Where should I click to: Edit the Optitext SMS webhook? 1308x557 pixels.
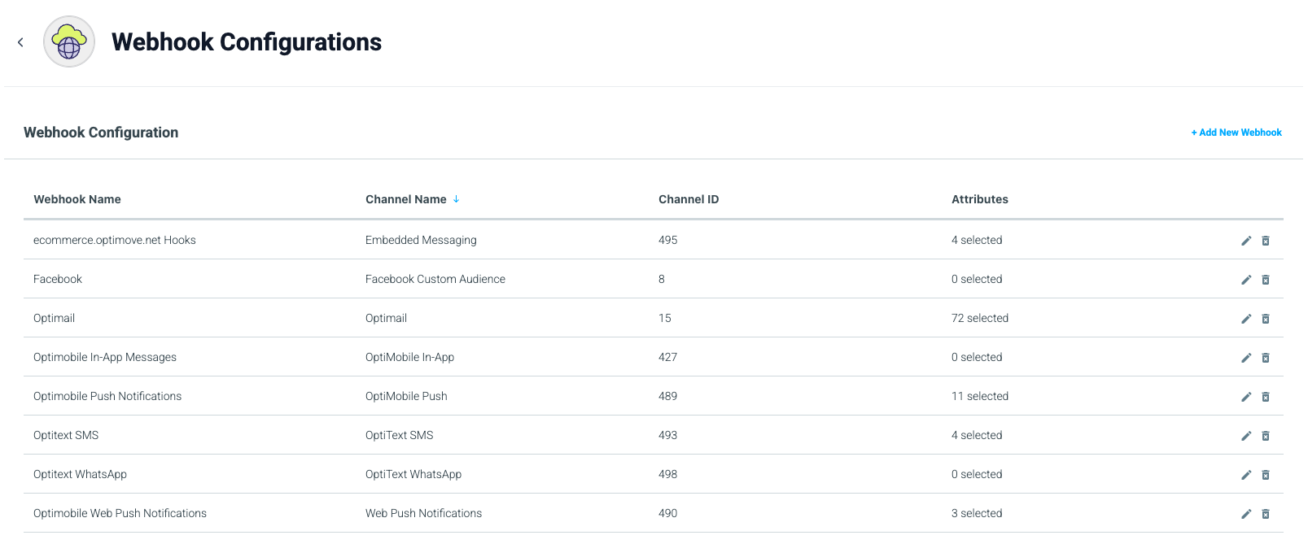[x=1246, y=436]
